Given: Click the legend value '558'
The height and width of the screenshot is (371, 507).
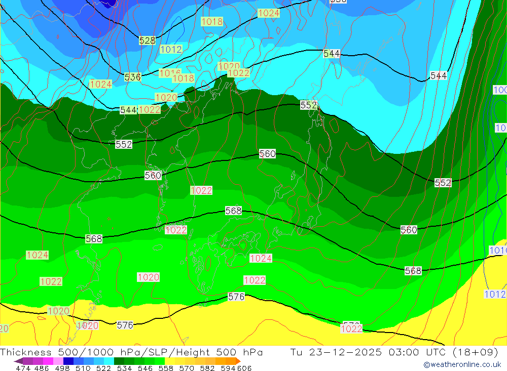Looking at the screenshot, I should (x=166, y=368).
